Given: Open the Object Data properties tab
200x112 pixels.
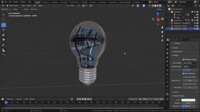Looking at the screenshot, I should 167,90.
